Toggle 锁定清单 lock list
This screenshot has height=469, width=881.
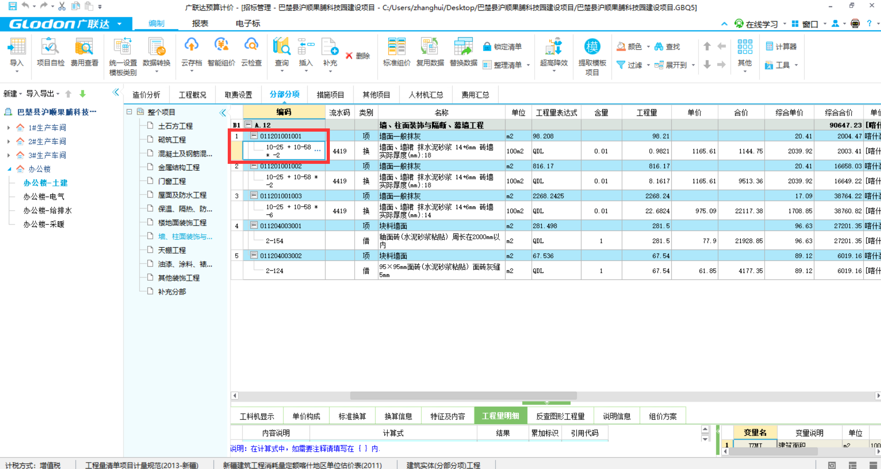coord(502,46)
